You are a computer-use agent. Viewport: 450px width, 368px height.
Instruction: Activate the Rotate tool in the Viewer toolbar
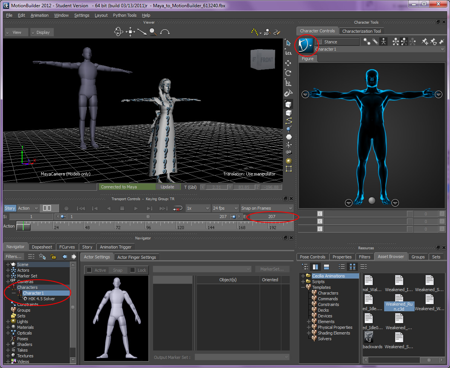click(288, 73)
